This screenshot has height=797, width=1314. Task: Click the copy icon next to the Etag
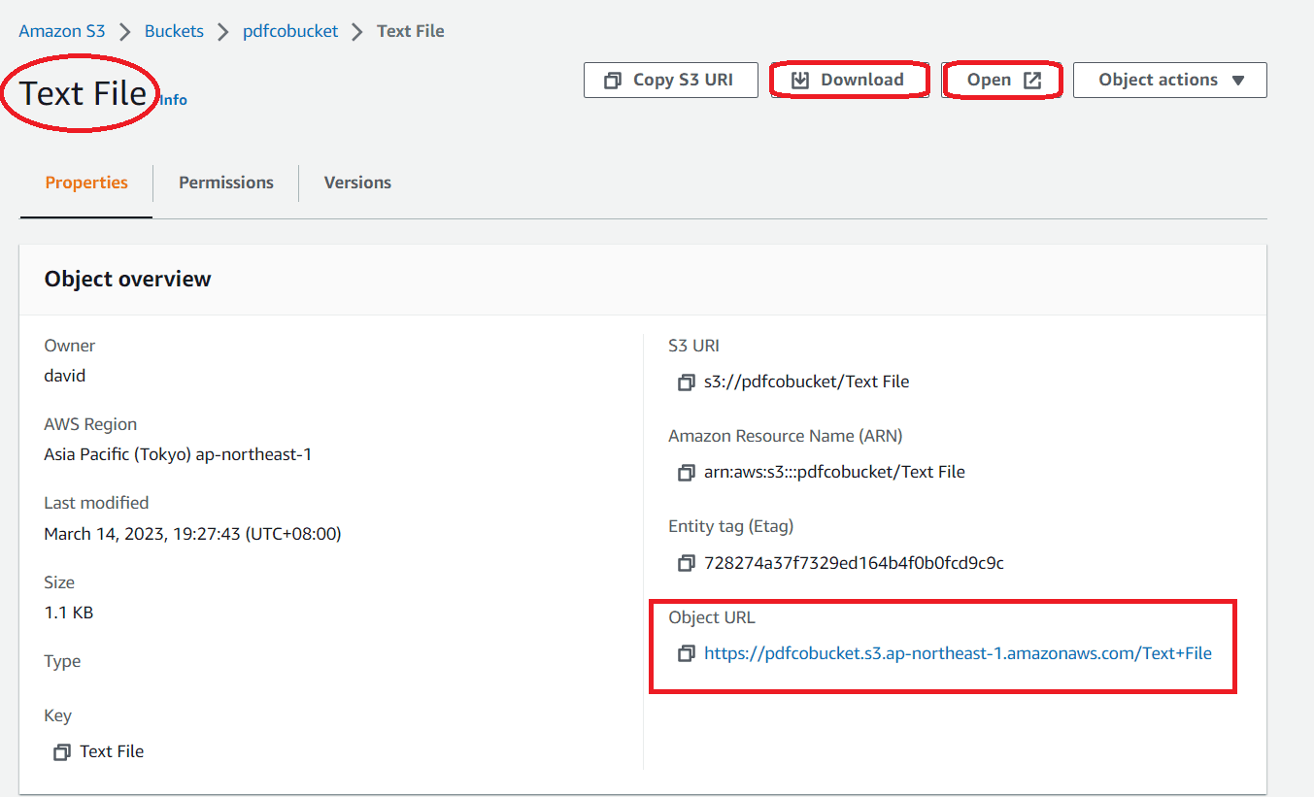pyautogui.click(x=687, y=563)
